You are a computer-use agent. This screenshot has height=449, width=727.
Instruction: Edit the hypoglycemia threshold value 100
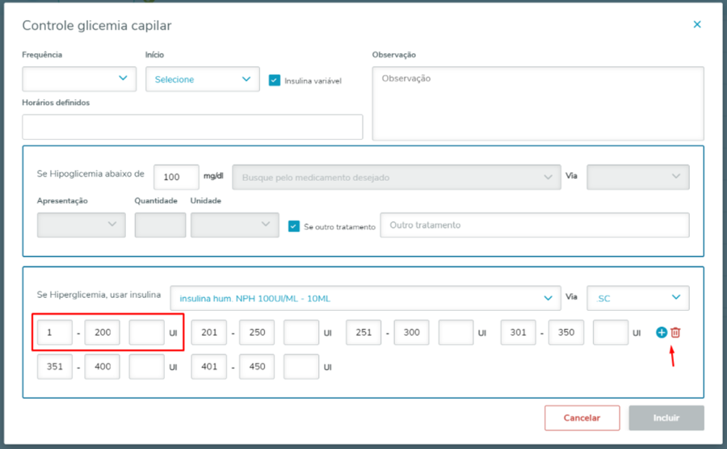[x=176, y=177]
